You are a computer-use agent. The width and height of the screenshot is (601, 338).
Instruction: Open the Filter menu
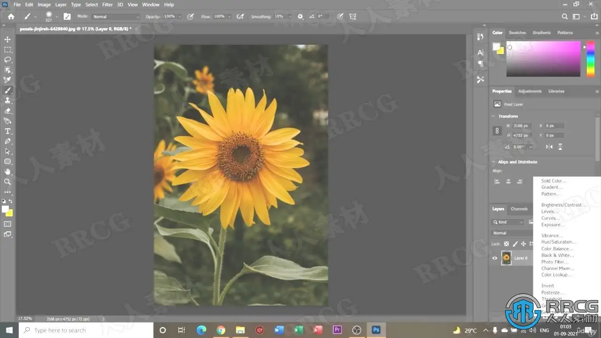click(107, 5)
